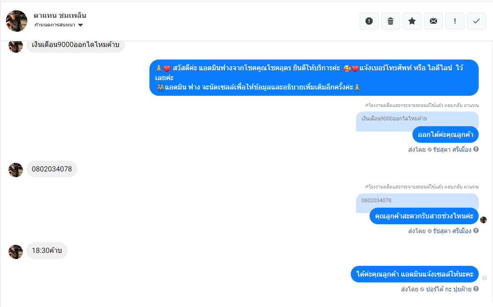Viewport: 493px width, 307px height.
Task: Click the customer name ตาแทน ชมเพลิน
Action: tap(60, 15)
